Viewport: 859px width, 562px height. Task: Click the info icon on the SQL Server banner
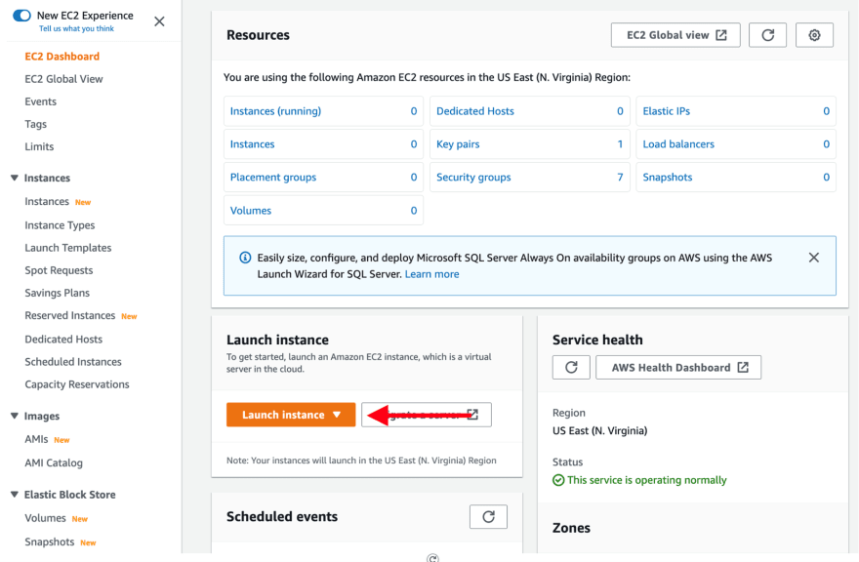click(x=245, y=257)
